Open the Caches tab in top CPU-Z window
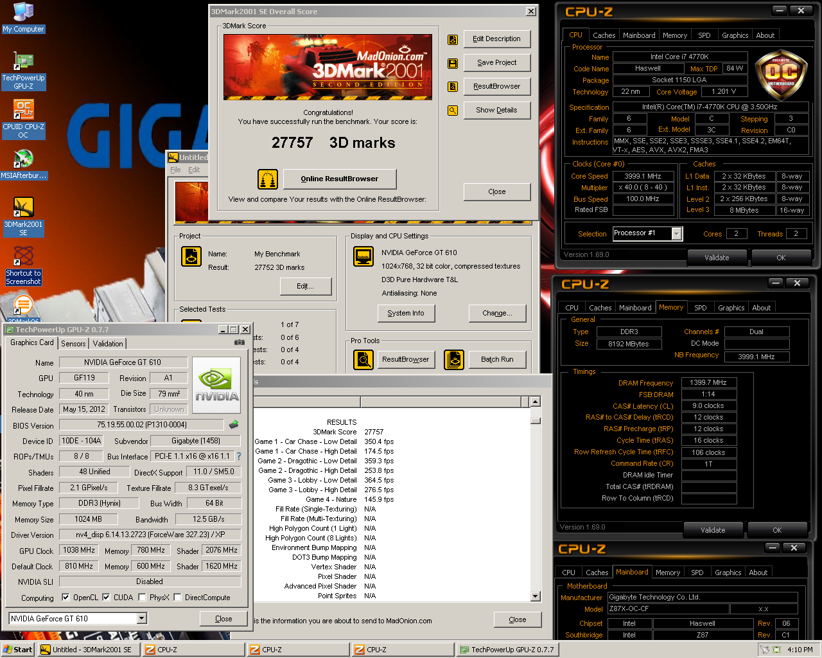 pos(604,35)
